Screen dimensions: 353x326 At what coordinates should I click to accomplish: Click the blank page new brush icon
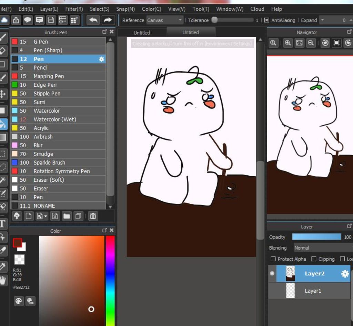pos(29,216)
